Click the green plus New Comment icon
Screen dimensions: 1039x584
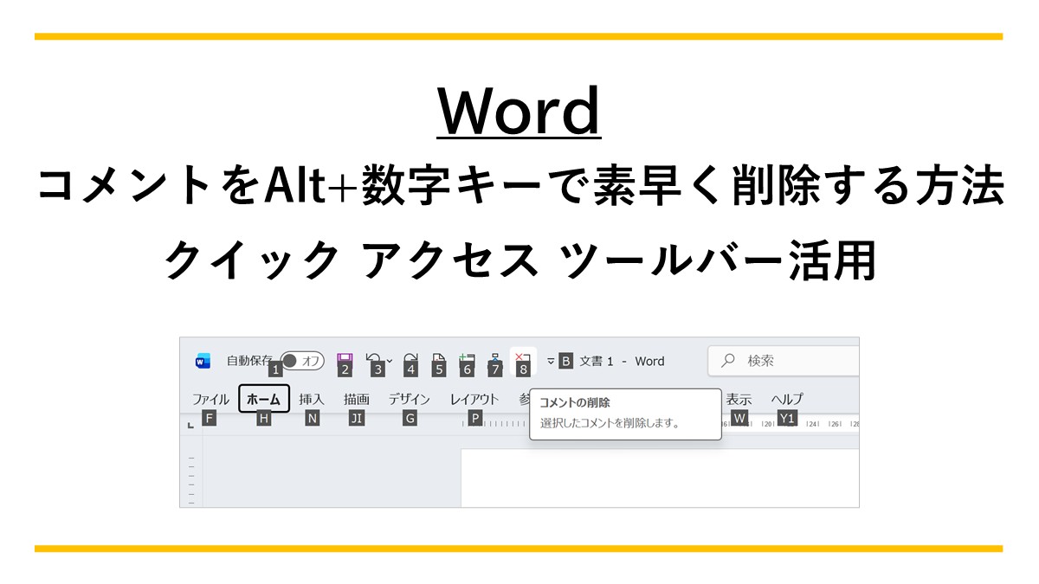468,359
